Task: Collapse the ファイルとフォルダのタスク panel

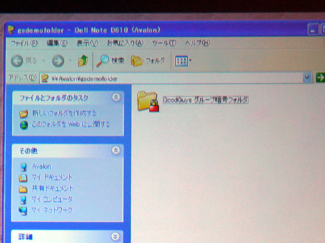Action: (x=116, y=97)
